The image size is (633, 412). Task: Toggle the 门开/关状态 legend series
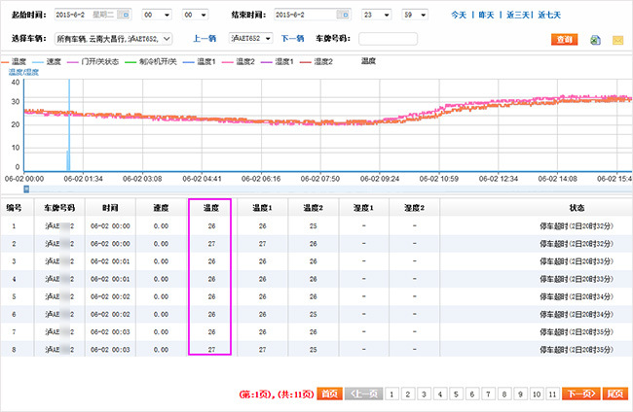pyautogui.click(x=93, y=61)
